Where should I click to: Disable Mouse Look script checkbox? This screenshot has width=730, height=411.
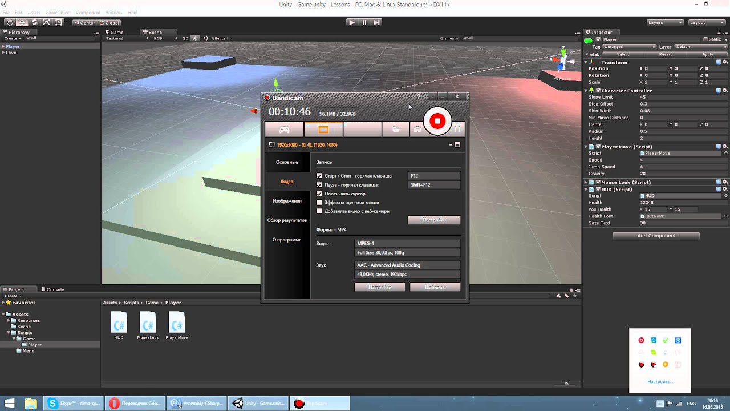pyautogui.click(x=598, y=182)
